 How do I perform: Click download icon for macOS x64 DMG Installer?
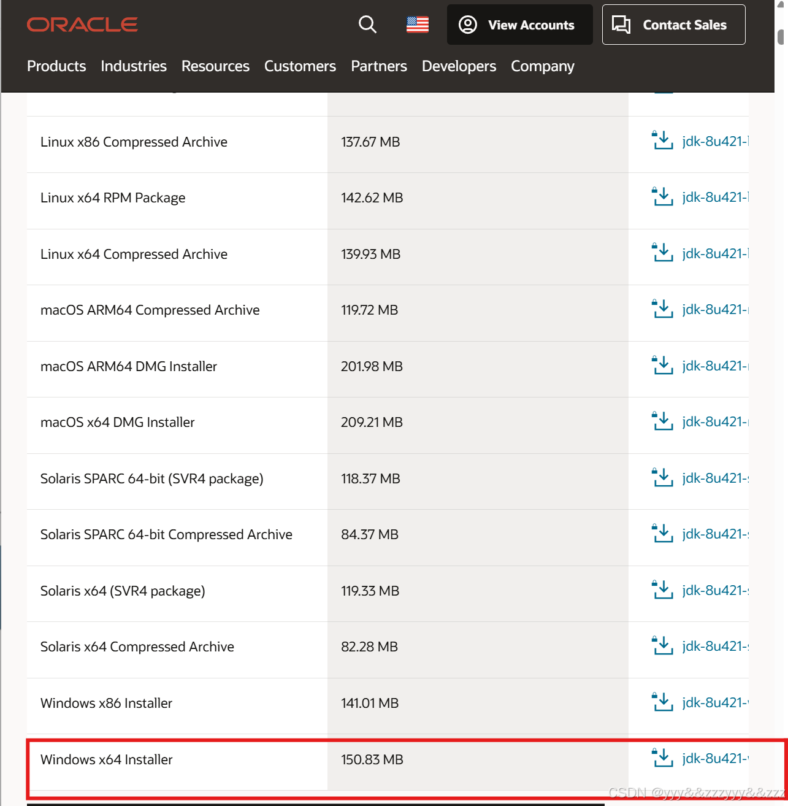pos(662,421)
